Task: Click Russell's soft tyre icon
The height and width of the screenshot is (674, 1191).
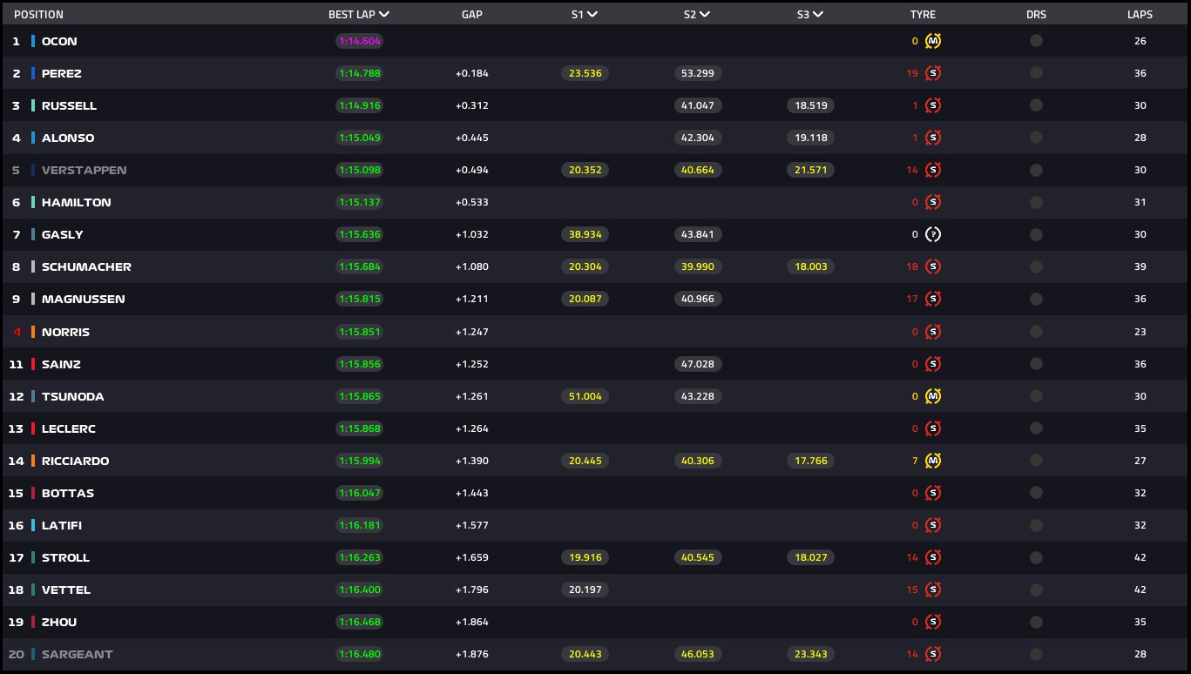Action: click(x=933, y=105)
